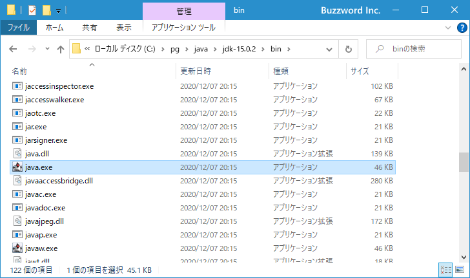Click the title bar folder icon

click(11, 10)
